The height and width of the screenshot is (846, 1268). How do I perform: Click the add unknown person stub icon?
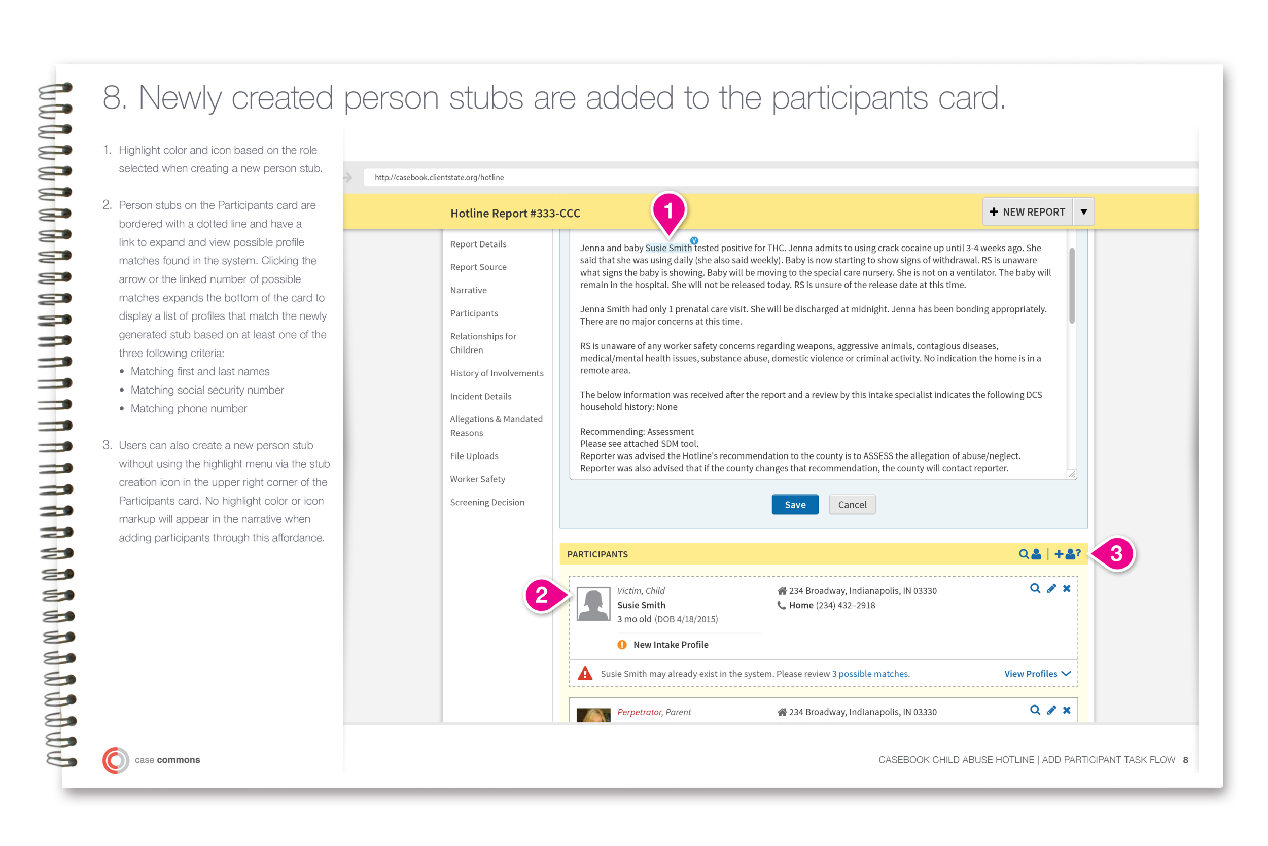(x=1067, y=554)
